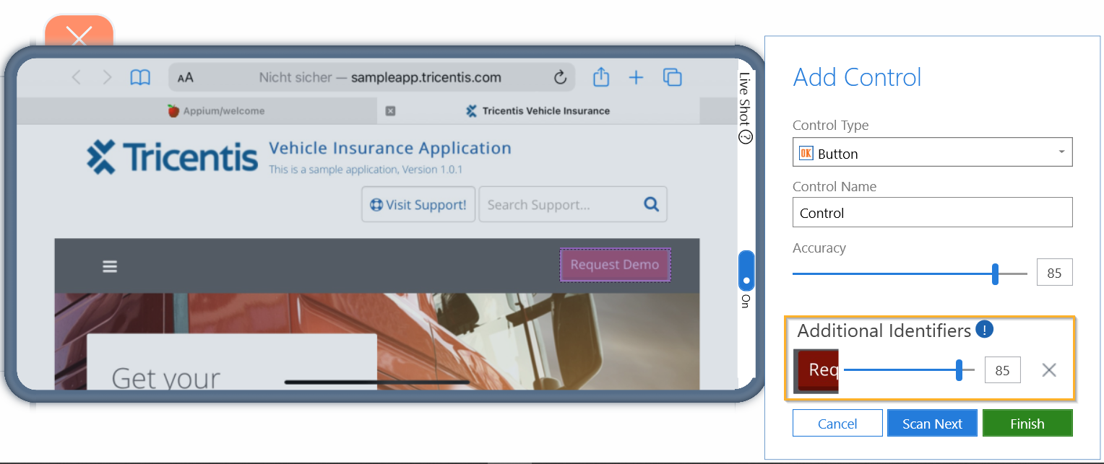Tap the Safari share icon
This screenshot has width=1104, height=464.
[x=601, y=76]
